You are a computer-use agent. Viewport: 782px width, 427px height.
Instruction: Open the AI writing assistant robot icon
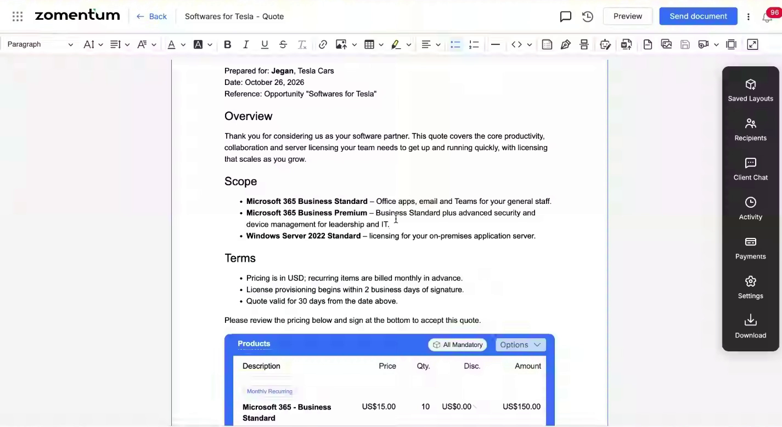pyautogui.click(x=605, y=44)
